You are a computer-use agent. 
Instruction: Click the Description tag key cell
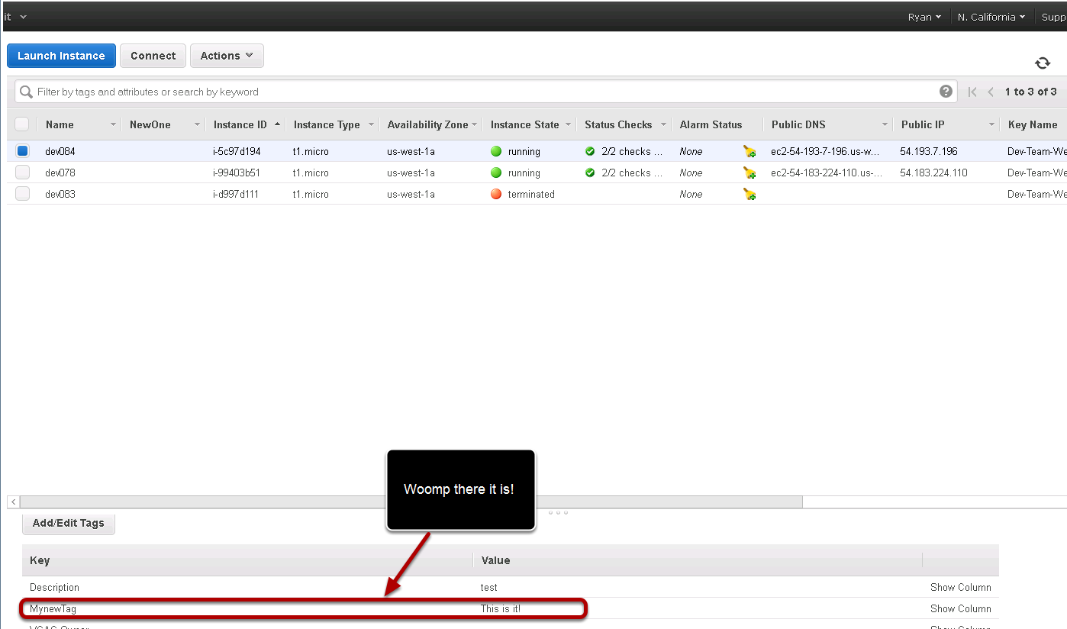click(54, 587)
